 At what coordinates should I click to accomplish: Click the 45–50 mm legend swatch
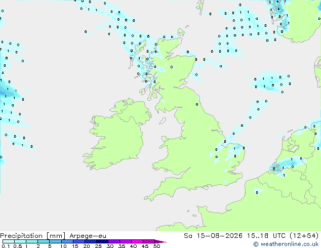(149, 241)
